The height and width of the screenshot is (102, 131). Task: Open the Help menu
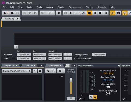click(112, 7)
